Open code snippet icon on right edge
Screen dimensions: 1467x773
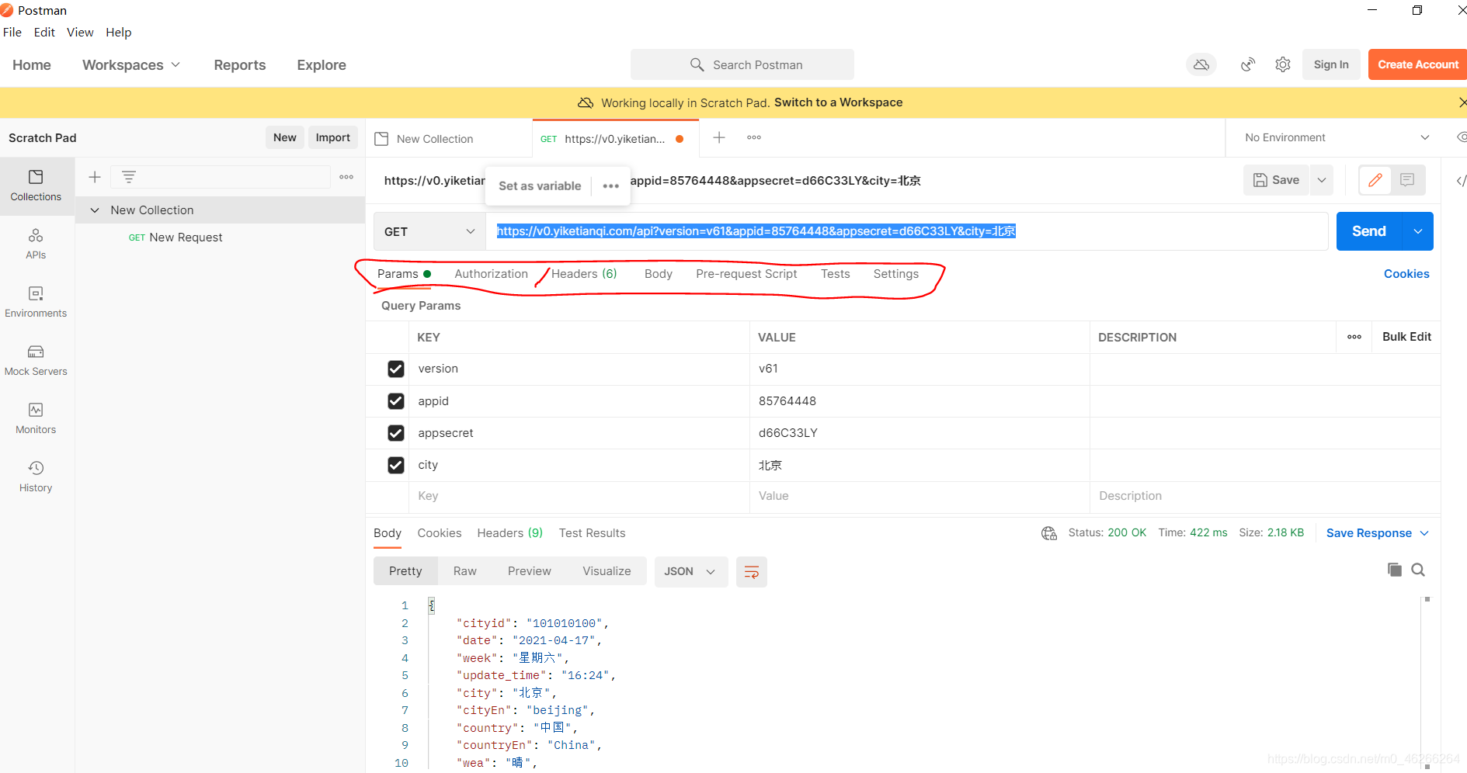[x=1461, y=180]
